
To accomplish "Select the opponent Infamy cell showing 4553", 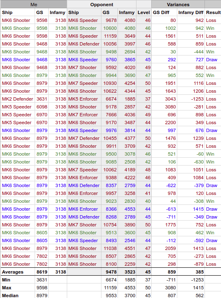I will [127, 209].
